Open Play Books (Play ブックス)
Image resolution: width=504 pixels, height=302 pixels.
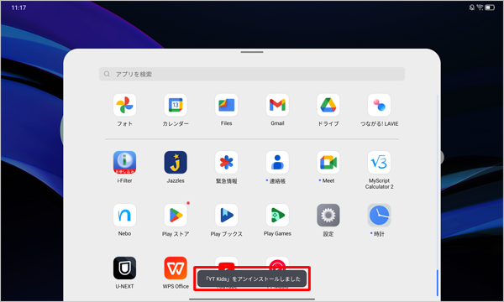tap(226, 215)
